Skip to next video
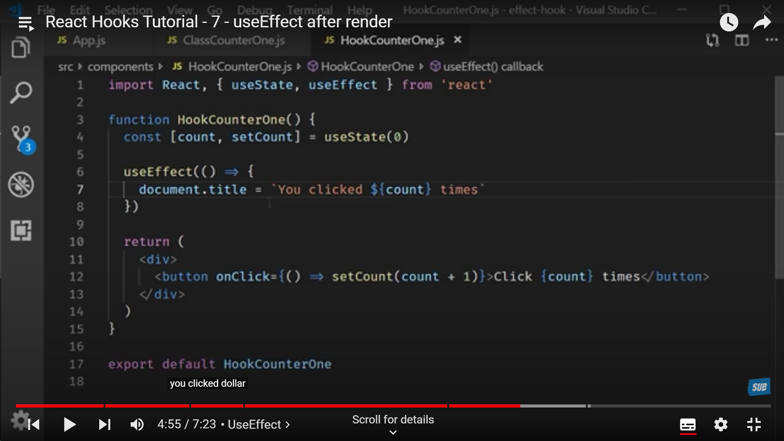The height and width of the screenshot is (441, 784). tap(105, 425)
